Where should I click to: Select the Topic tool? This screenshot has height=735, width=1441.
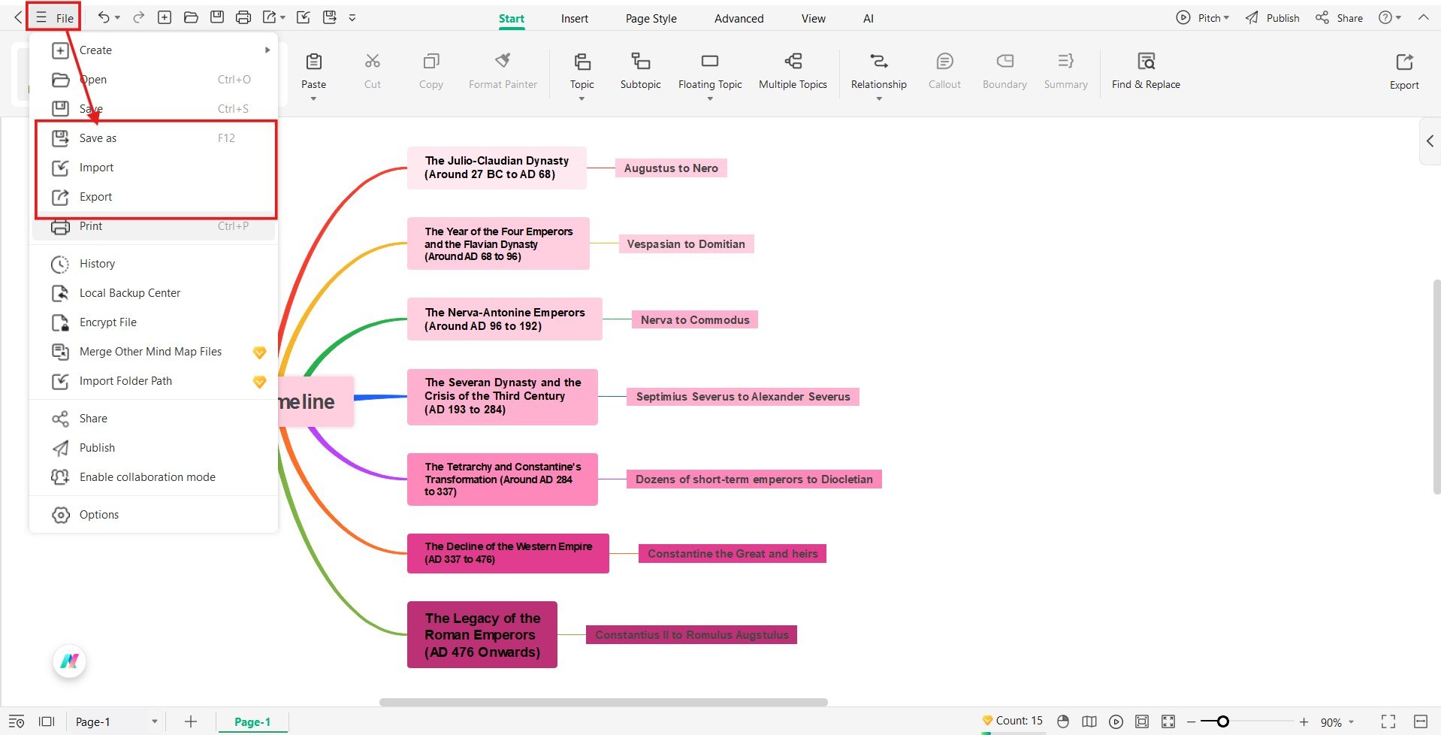(x=582, y=71)
